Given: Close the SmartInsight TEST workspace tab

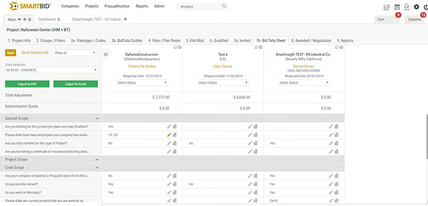Looking at the screenshot, I should (126, 19).
